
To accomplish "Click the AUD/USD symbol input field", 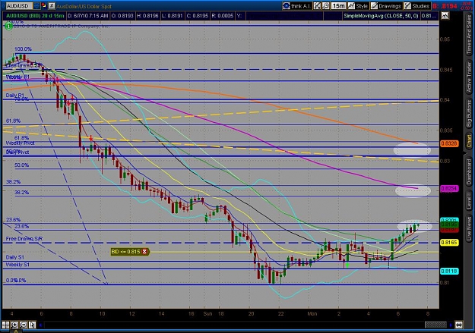I will point(19,6).
